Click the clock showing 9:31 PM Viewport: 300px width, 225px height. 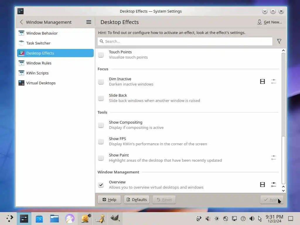[x=274, y=219]
